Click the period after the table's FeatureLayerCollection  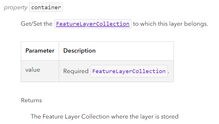[168, 72]
